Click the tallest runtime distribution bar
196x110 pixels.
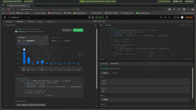tap(24, 57)
